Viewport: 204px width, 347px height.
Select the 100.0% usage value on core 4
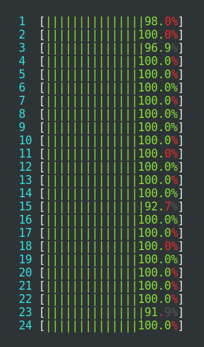pos(158,61)
